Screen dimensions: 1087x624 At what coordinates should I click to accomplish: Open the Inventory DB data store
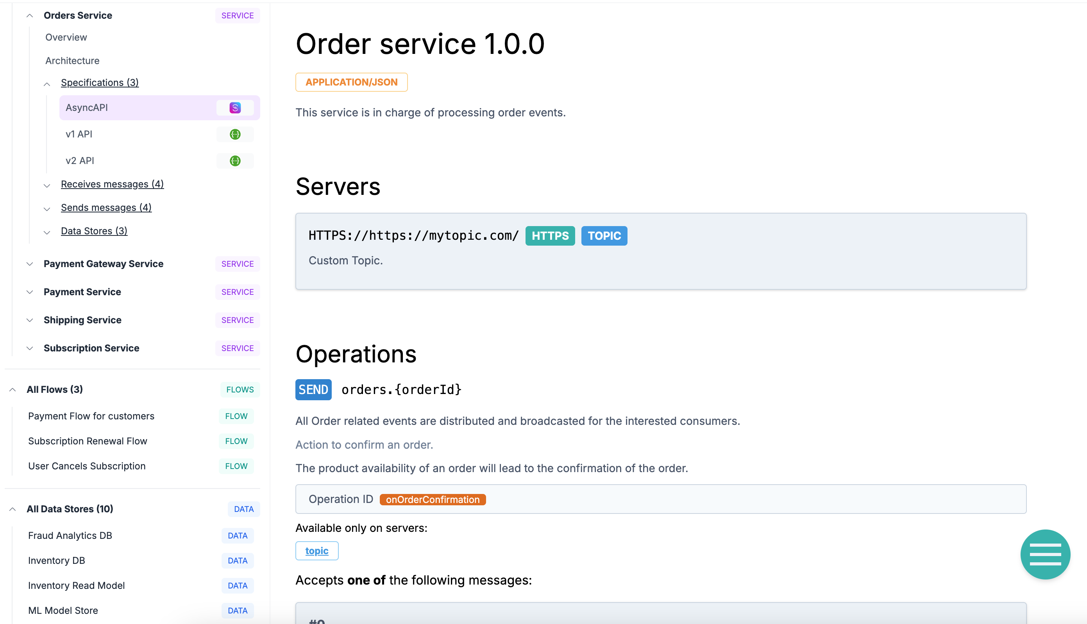[57, 561]
